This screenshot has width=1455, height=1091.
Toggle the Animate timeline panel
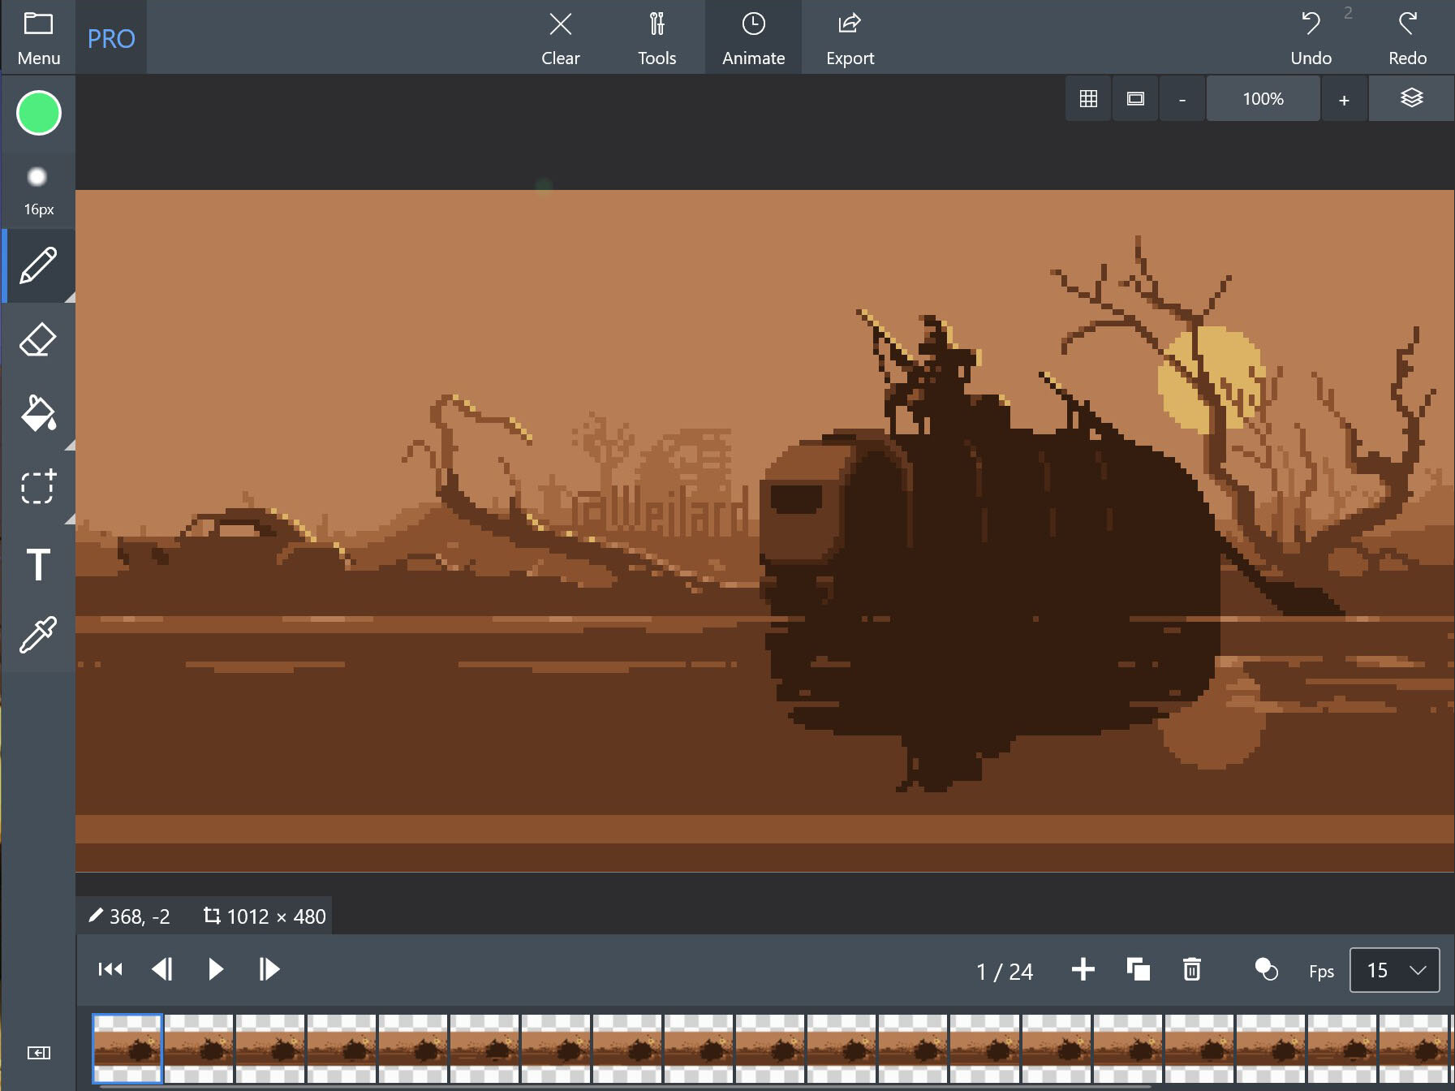[753, 37]
